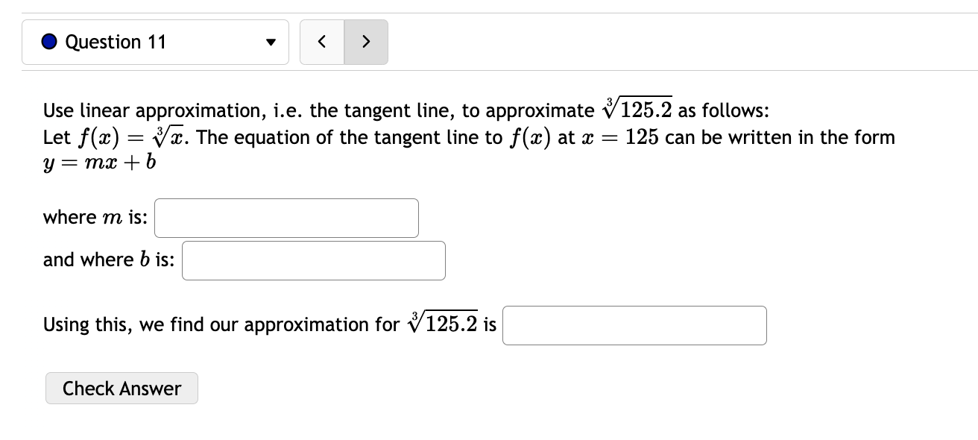Click the question navigation bar
This screenshot has width=978, height=440.
click(155, 42)
